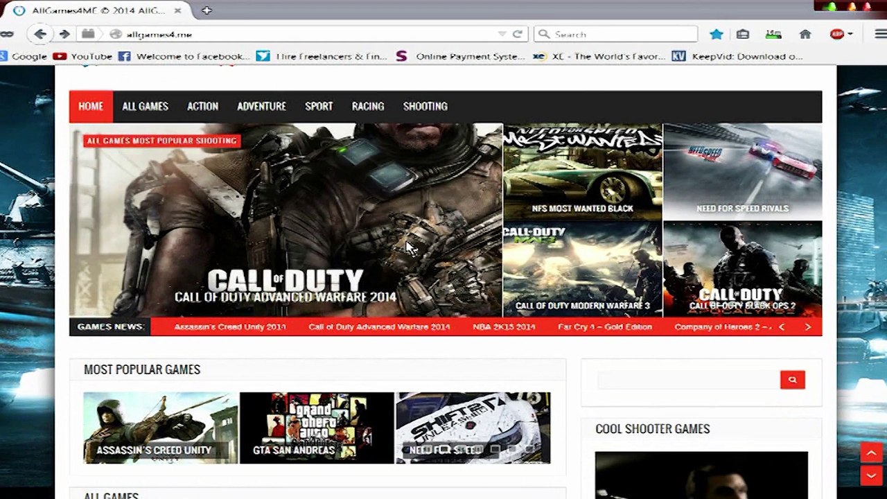
Task: Open the bookmarks list briefcase icon
Action: [742, 34]
